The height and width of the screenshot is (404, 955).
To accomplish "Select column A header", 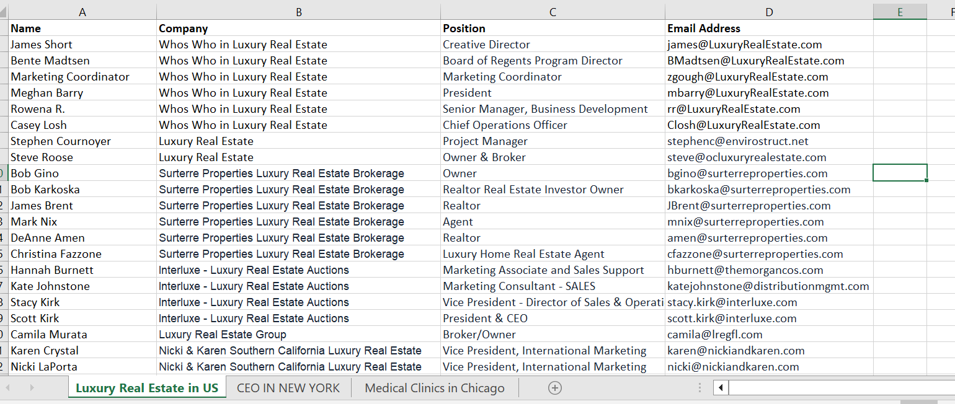I will click(82, 12).
